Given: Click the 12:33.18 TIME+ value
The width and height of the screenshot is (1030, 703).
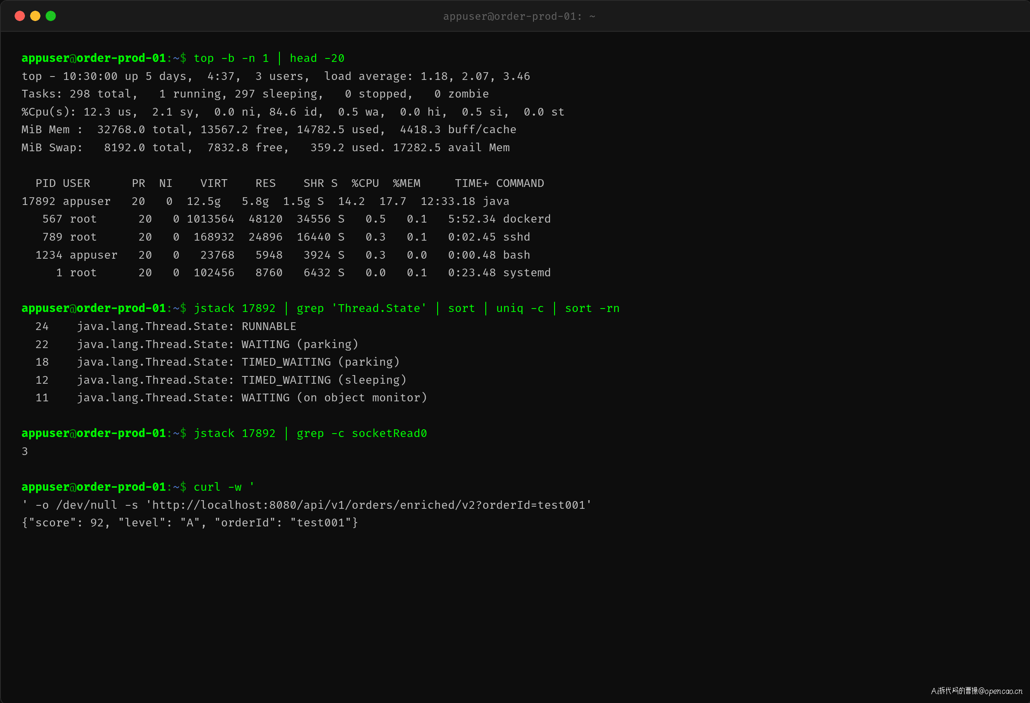Looking at the screenshot, I should click(x=448, y=201).
